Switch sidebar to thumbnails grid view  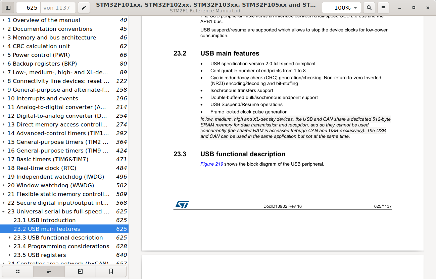click(x=18, y=271)
